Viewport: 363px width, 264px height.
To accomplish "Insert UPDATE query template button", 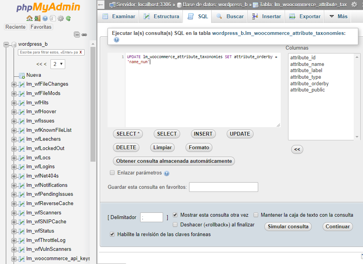I will tap(240, 134).
